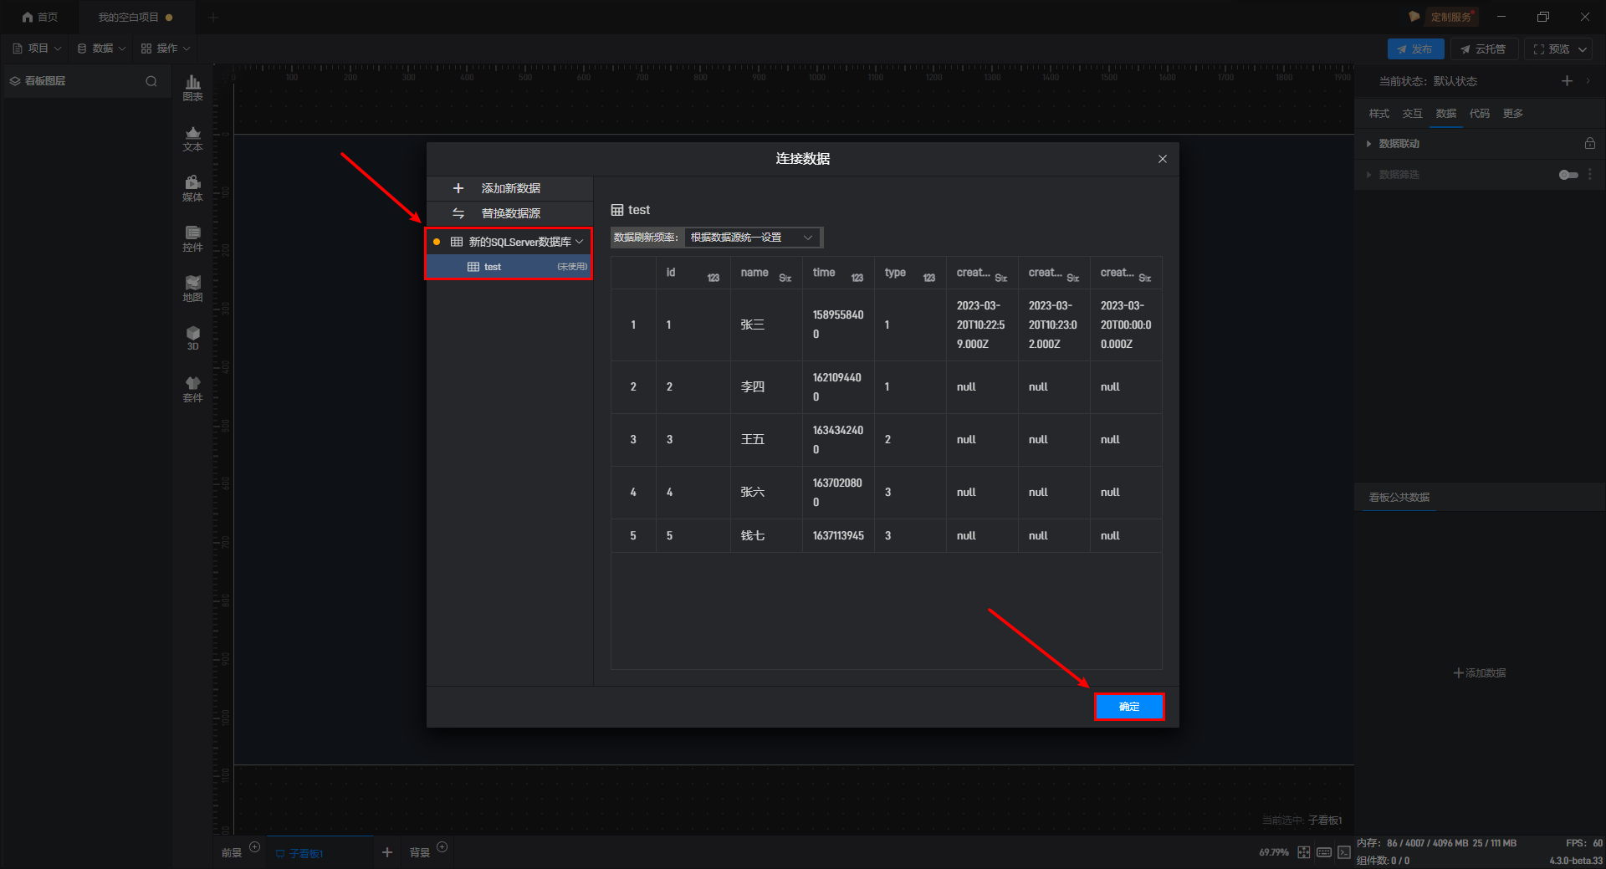This screenshot has height=869, width=1606.
Task: Open the 媒体 (media) component panel
Action: [x=192, y=188]
